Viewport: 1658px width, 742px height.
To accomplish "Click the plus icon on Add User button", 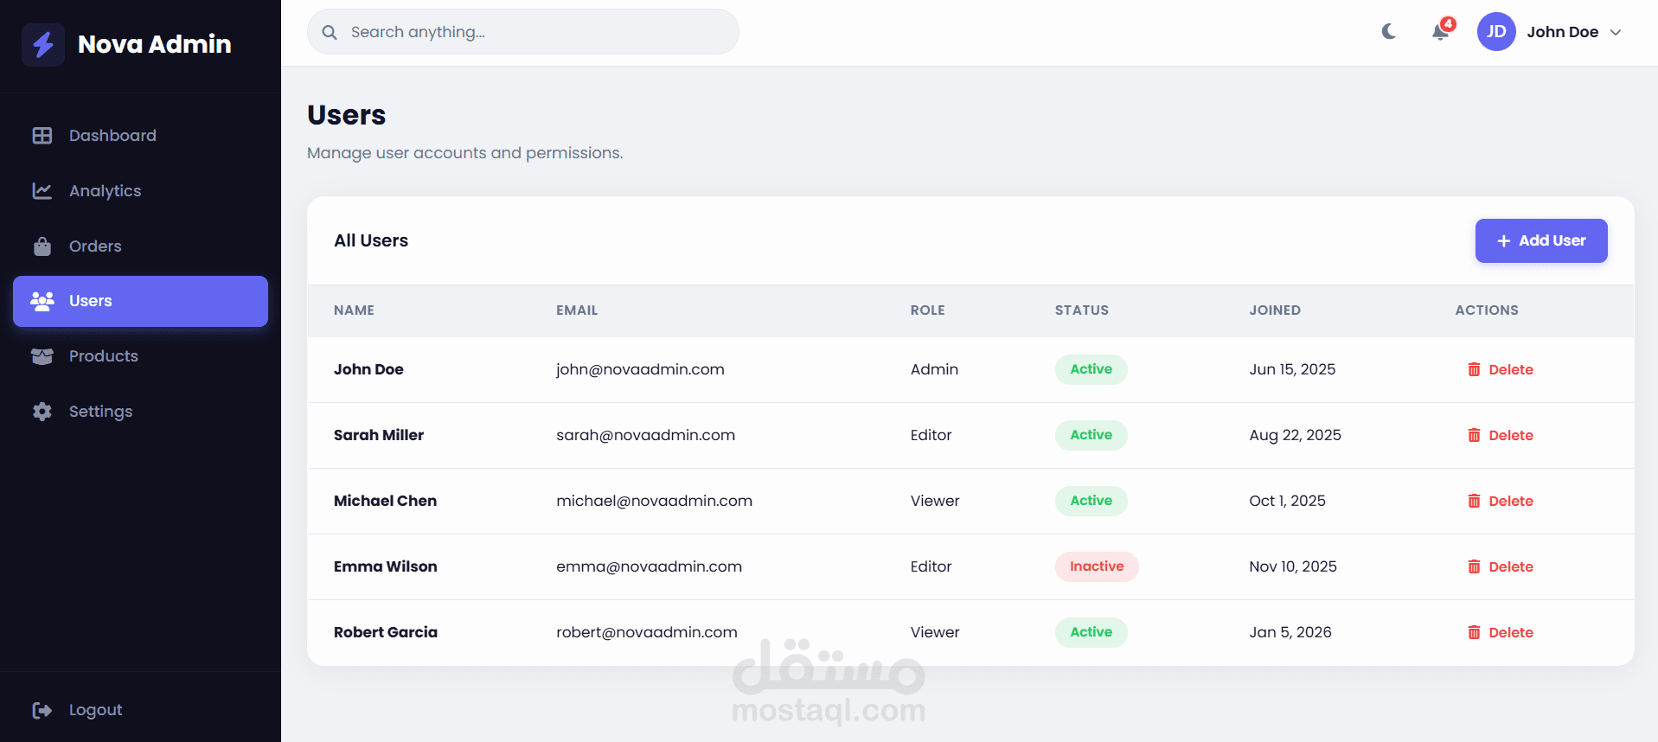I will pyautogui.click(x=1504, y=241).
